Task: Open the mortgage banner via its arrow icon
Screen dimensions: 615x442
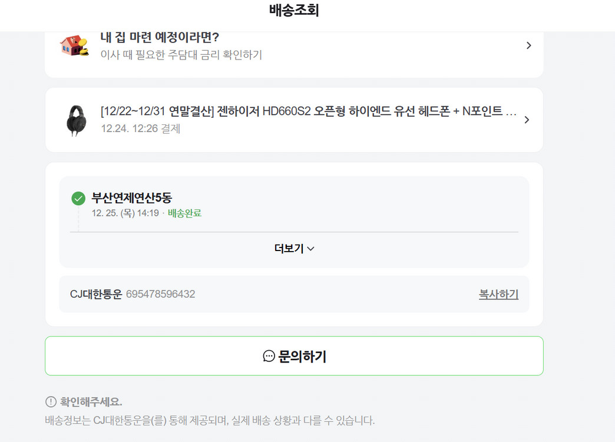Action: [x=528, y=45]
